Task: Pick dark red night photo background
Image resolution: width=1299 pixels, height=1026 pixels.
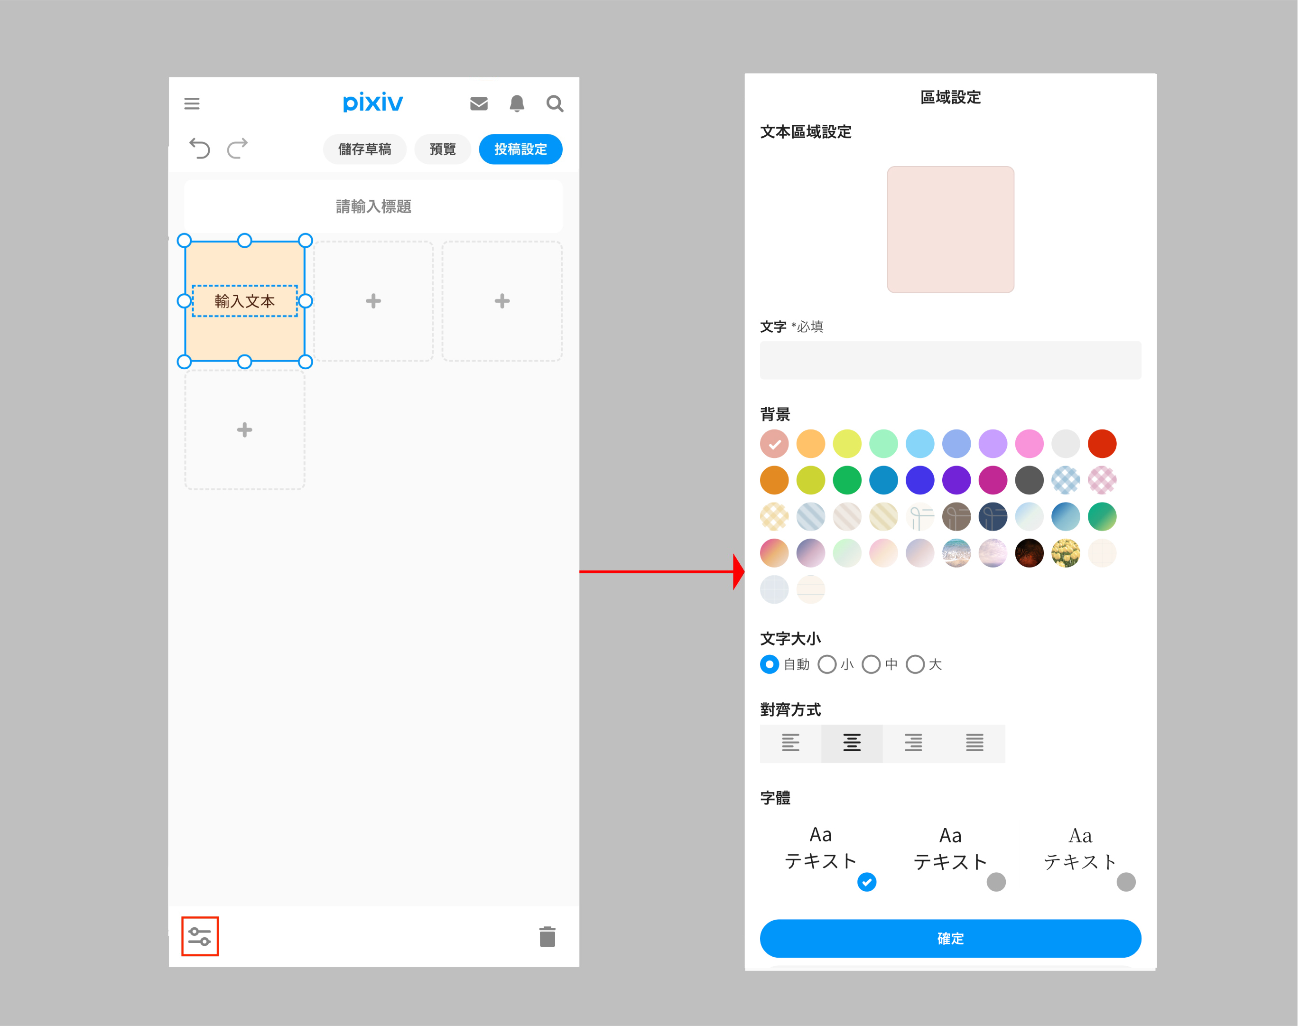Action: (x=1030, y=553)
